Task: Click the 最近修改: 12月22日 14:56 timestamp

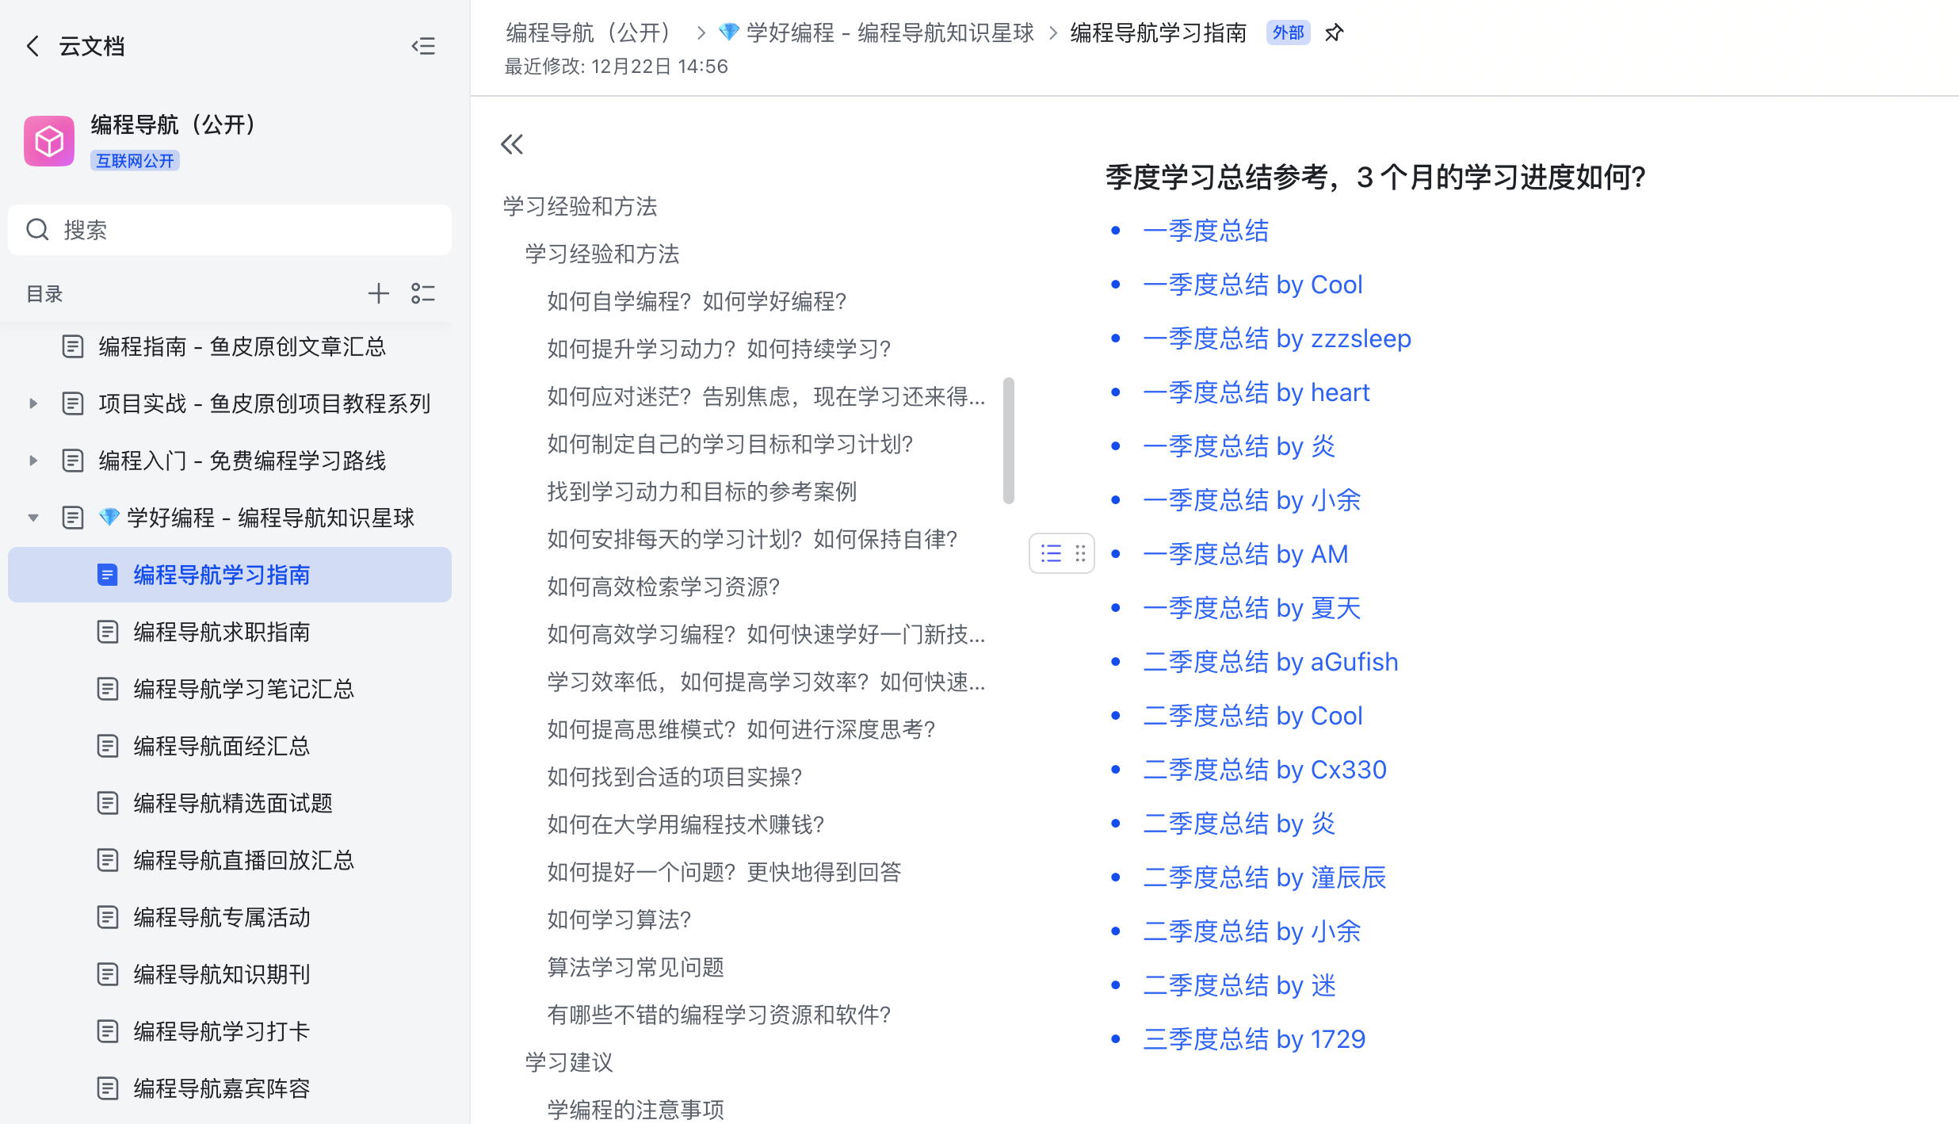Action: (617, 67)
